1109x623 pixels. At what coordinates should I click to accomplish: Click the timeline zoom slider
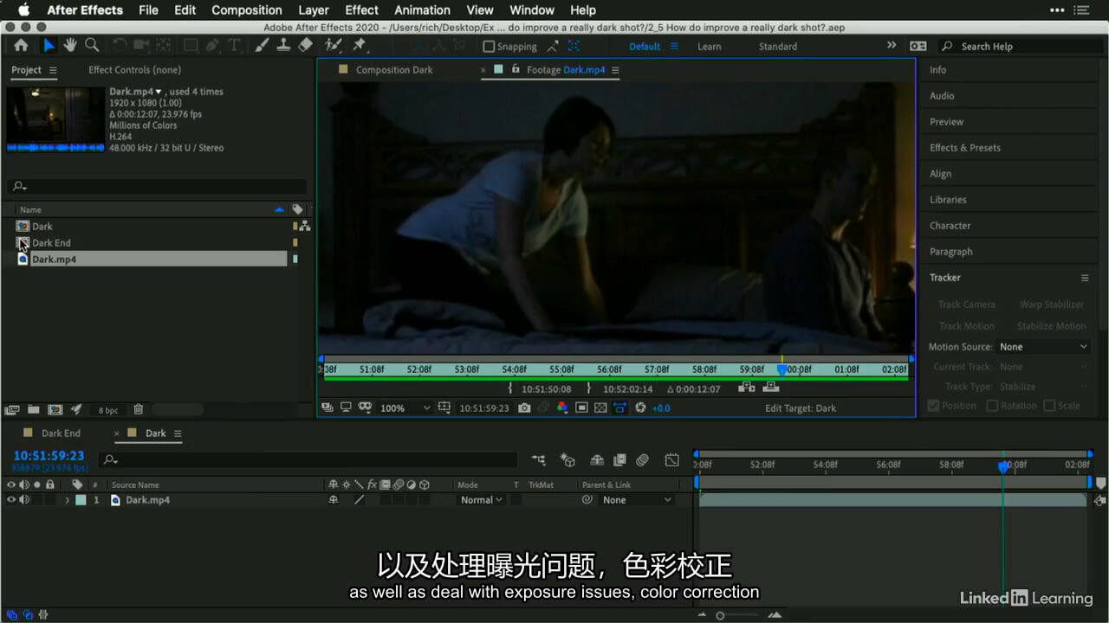720,615
